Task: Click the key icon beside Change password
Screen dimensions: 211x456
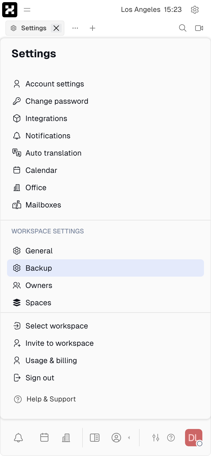Action: pos(17,101)
